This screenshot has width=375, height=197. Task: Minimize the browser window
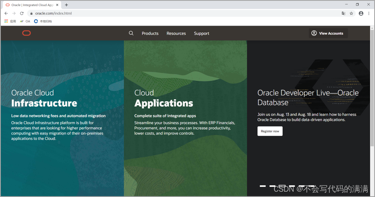346,4
